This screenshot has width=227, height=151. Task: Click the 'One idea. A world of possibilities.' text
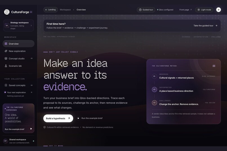[13, 118]
